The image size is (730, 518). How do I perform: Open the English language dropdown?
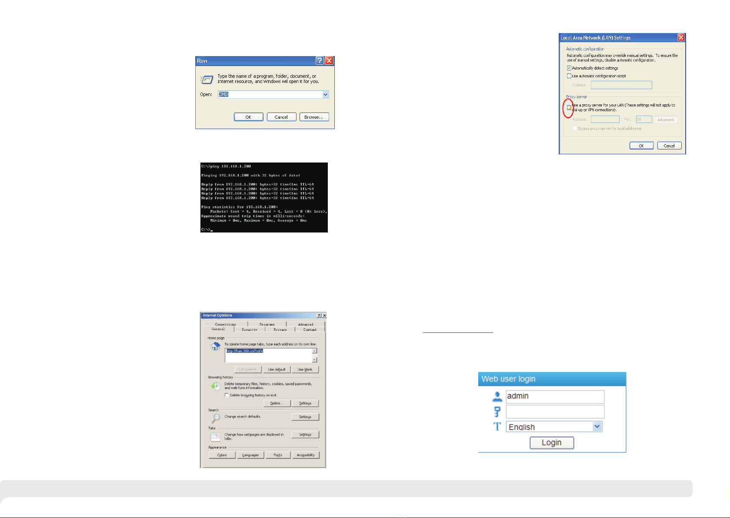[554, 427]
